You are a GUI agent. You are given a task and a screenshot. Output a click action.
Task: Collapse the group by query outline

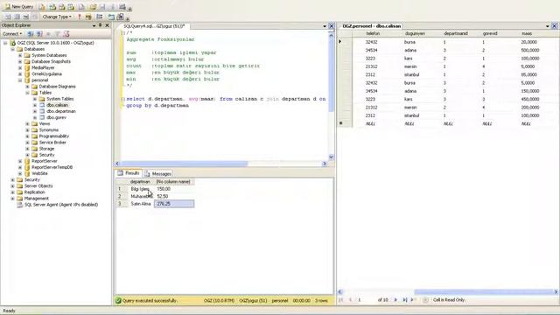[122, 99]
